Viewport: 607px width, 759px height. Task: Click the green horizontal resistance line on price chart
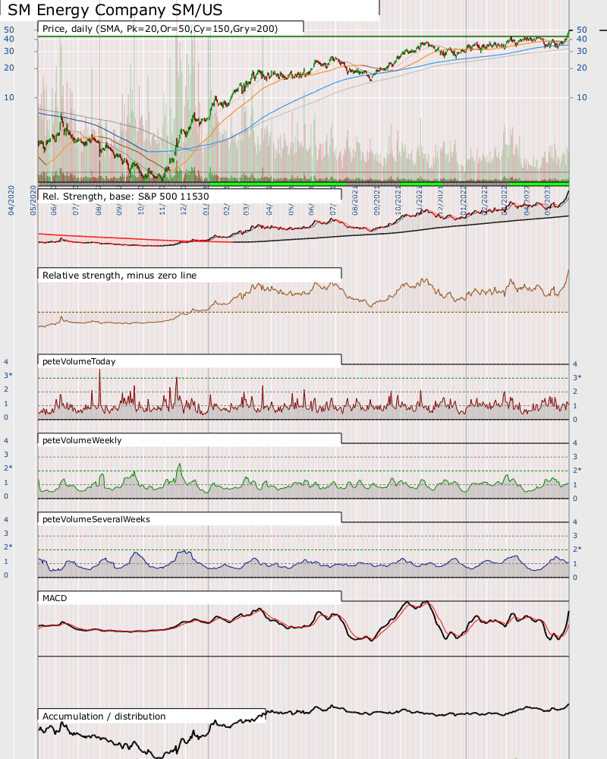pyautogui.click(x=303, y=36)
